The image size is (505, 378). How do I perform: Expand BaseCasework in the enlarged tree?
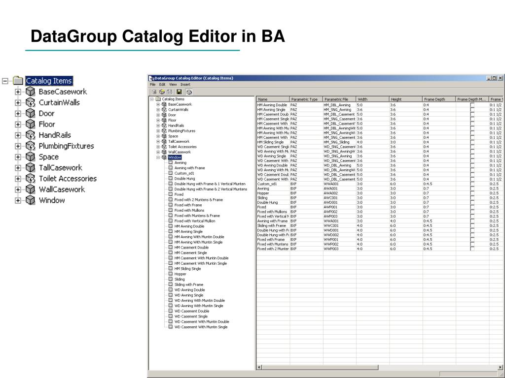point(18,92)
